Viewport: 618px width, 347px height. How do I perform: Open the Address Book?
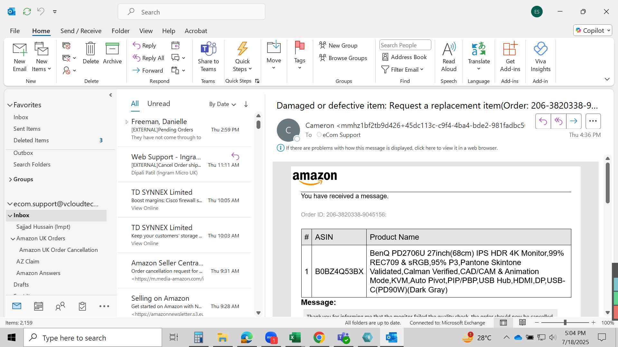click(404, 57)
